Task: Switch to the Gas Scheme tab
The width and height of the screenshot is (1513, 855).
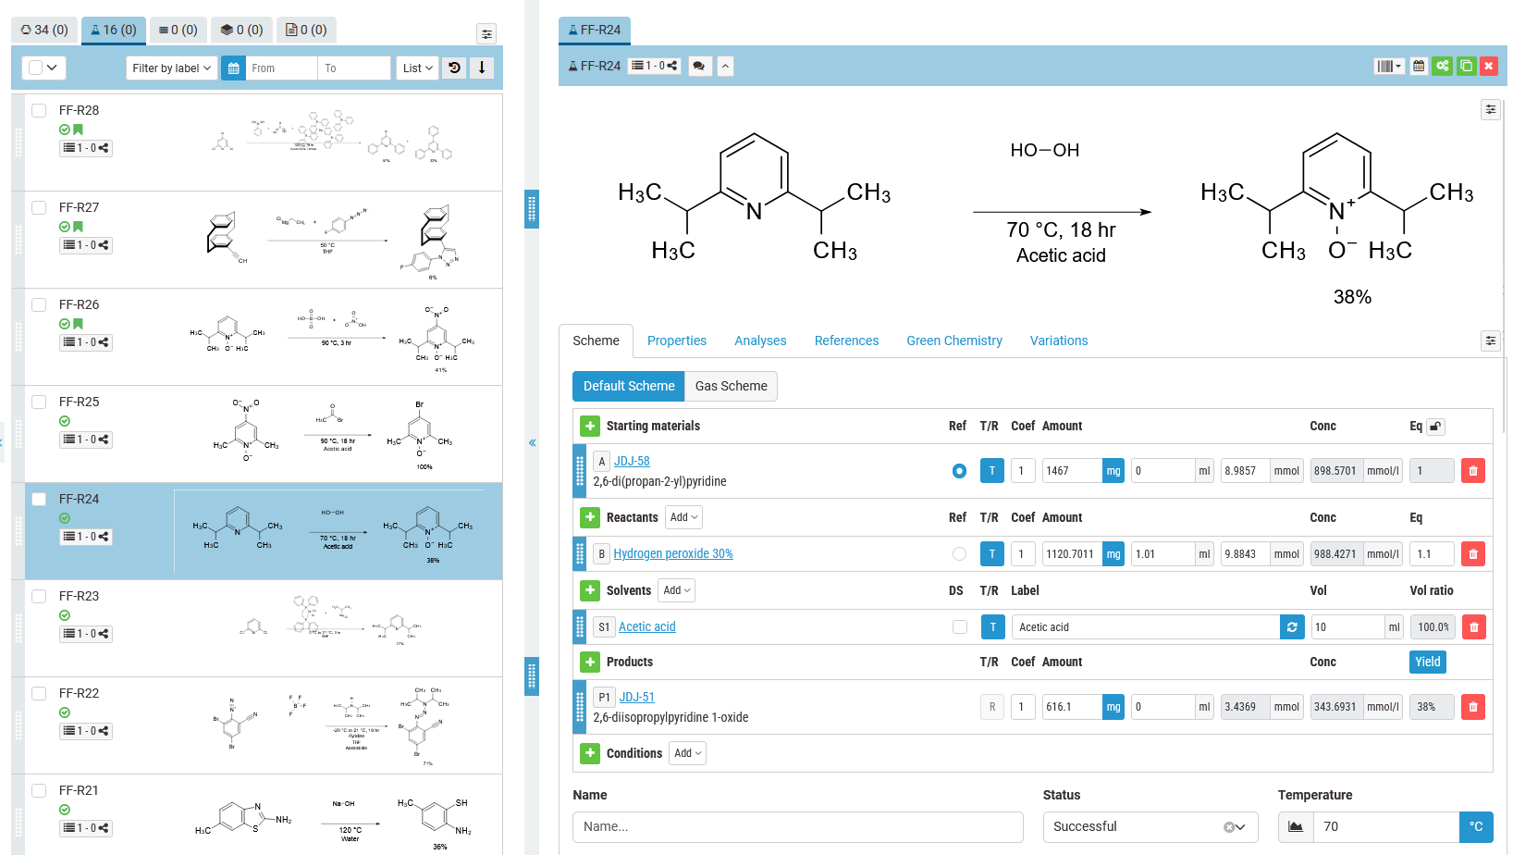Action: coord(730,386)
